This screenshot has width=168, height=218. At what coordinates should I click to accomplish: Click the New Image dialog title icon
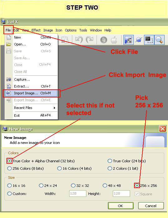pos(5,129)
